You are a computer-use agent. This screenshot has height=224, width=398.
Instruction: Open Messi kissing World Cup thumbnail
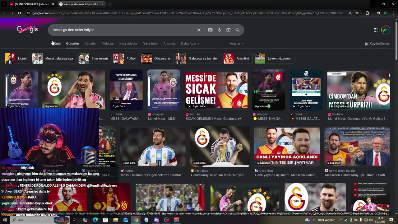[220, 147]
